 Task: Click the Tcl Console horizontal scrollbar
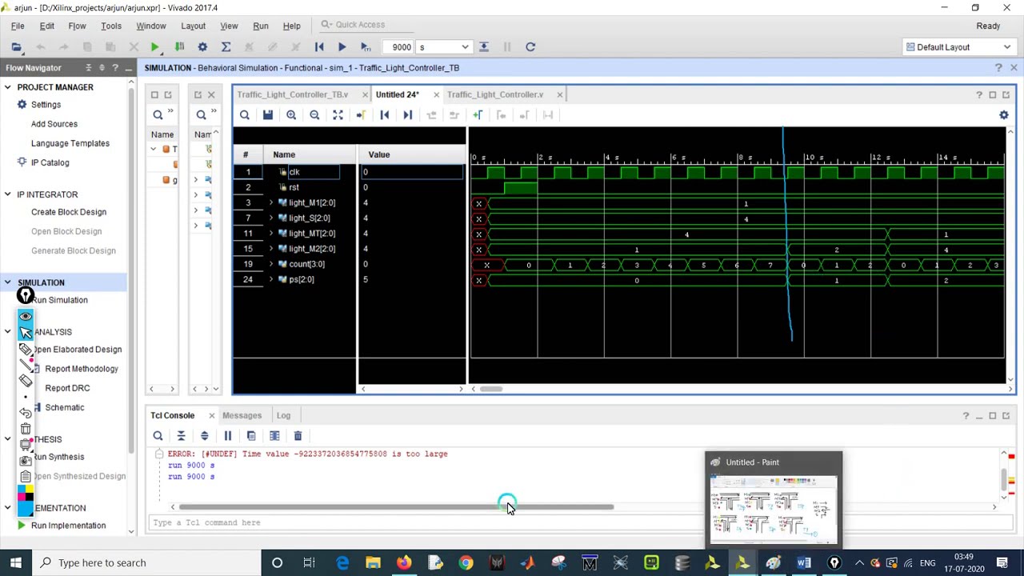click(396, 507)
